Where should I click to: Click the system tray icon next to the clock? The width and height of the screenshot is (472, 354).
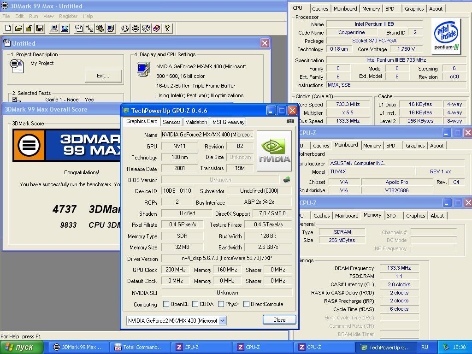coord(446,347)
